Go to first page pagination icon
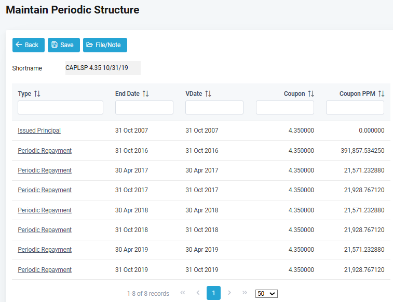 tap(183, 293)
